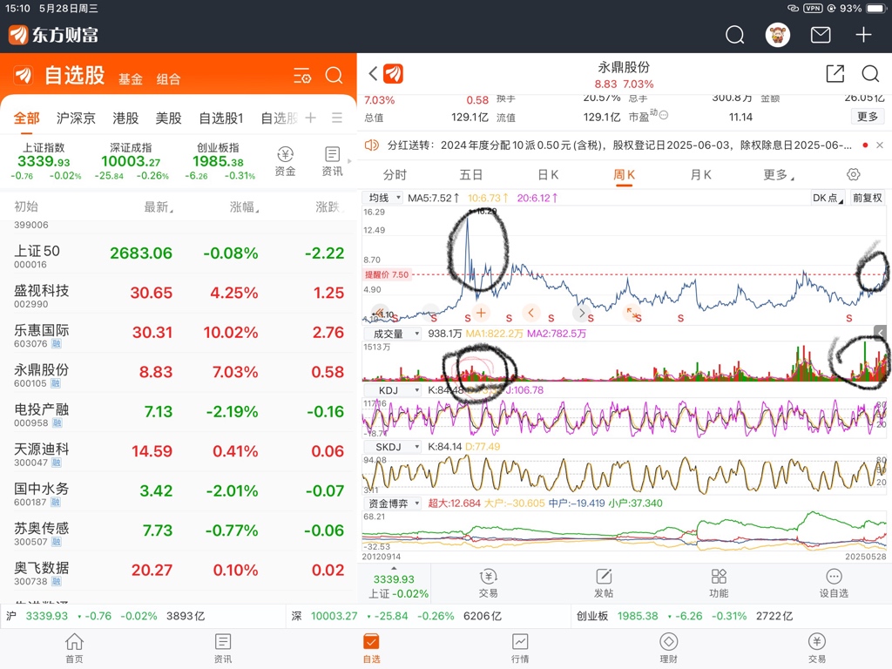
Task: Go to 首页 home in bottom bar
Action: [x=74, y=648]
